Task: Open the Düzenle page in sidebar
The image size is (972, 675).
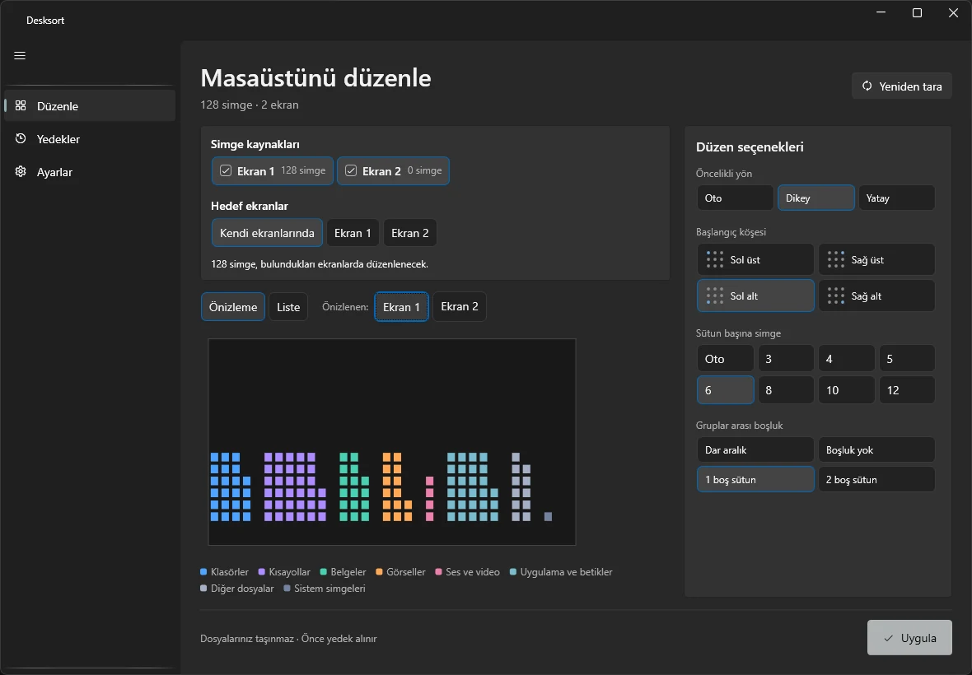Action: tap(90, 106)
